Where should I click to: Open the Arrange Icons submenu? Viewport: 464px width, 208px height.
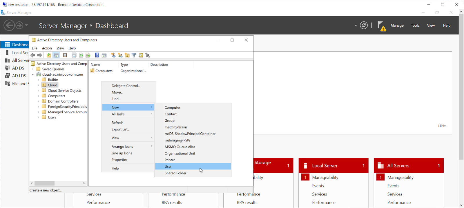coord(128,147)
